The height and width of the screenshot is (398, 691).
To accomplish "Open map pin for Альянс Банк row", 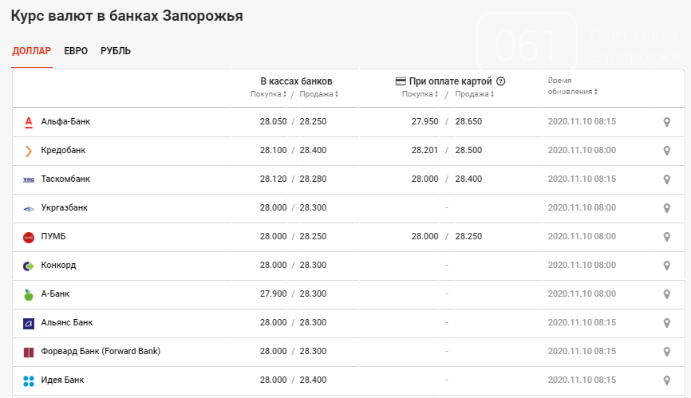I will 667,323.
